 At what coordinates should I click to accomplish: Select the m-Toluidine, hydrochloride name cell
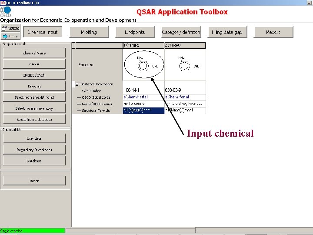click(x=185, y=104)
